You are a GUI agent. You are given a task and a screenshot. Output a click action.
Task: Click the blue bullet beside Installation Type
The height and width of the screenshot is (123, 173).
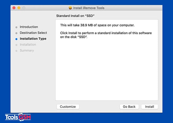[x=16, y=39]
